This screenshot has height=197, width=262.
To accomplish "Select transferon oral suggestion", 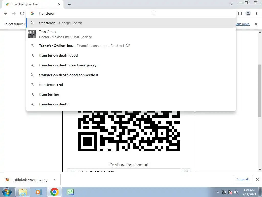I will tap(131, 85).
